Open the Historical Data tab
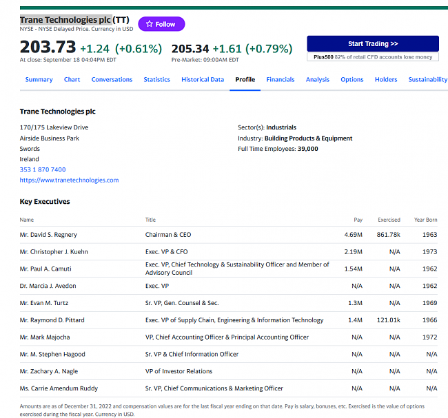Image resolution: width=448 pixels, height=418 pixels. coord(203,80)
